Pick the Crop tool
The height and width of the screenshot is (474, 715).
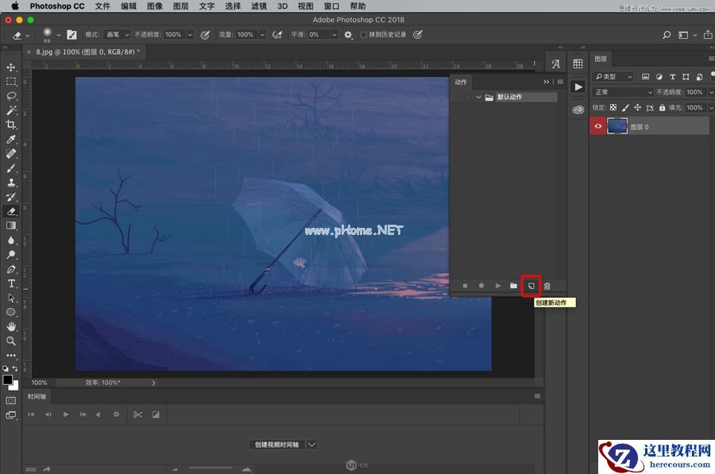coord(11,125)
